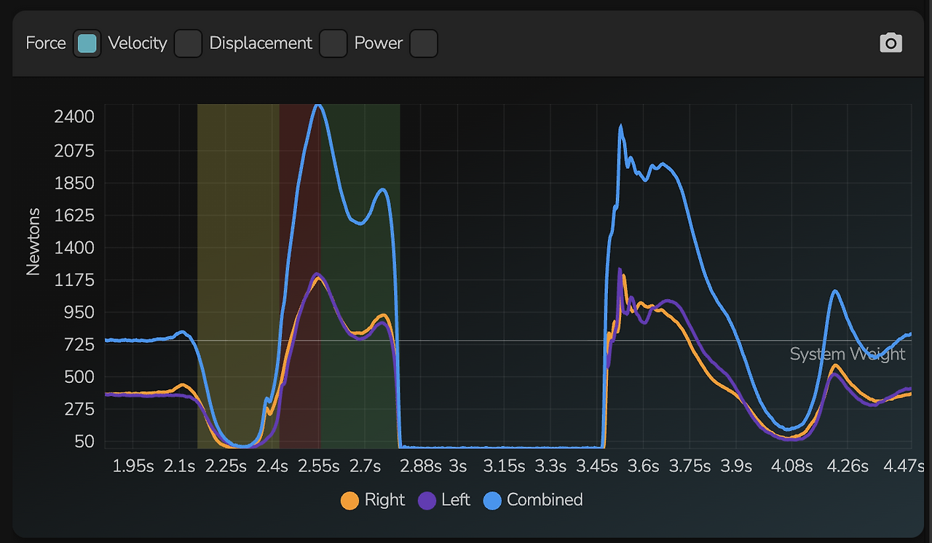Click the 275 y-axis value
The image size is (932, 543).
(79, 409)
